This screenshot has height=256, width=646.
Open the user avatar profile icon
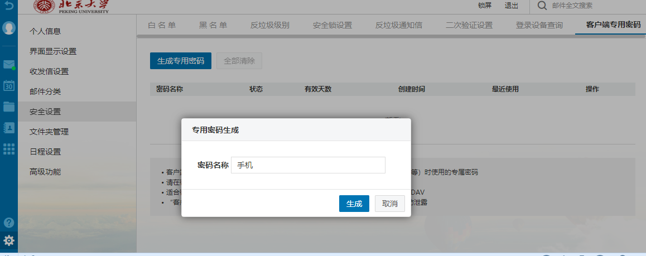(9, 28)
